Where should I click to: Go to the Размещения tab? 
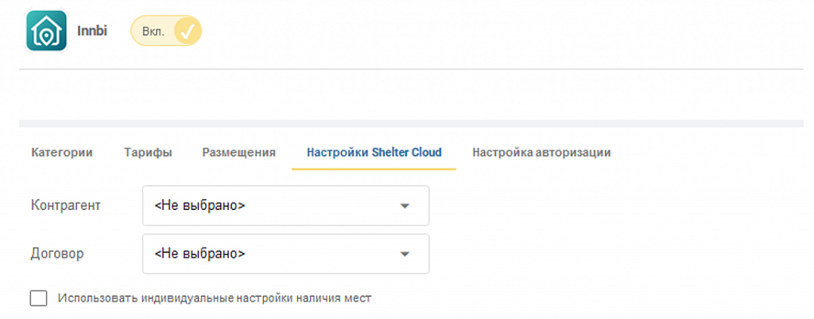click(238, 153)
